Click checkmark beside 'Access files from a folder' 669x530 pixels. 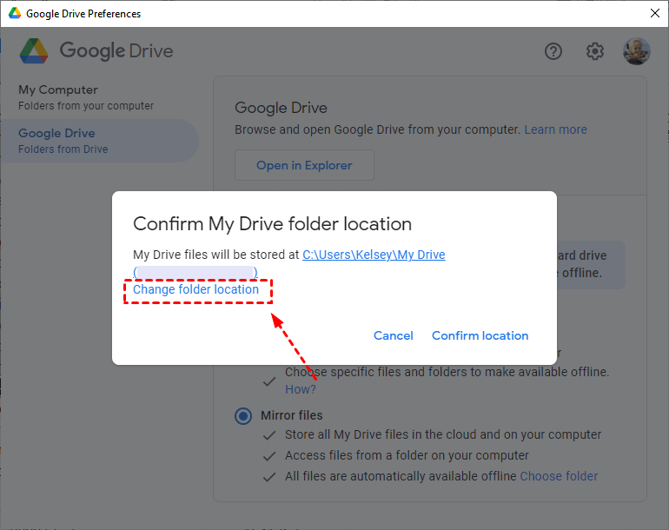[270, 455]
